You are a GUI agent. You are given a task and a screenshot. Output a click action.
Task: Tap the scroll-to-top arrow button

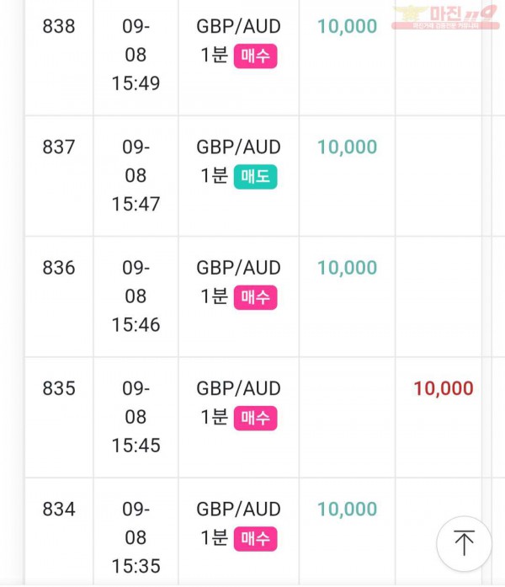464,543
